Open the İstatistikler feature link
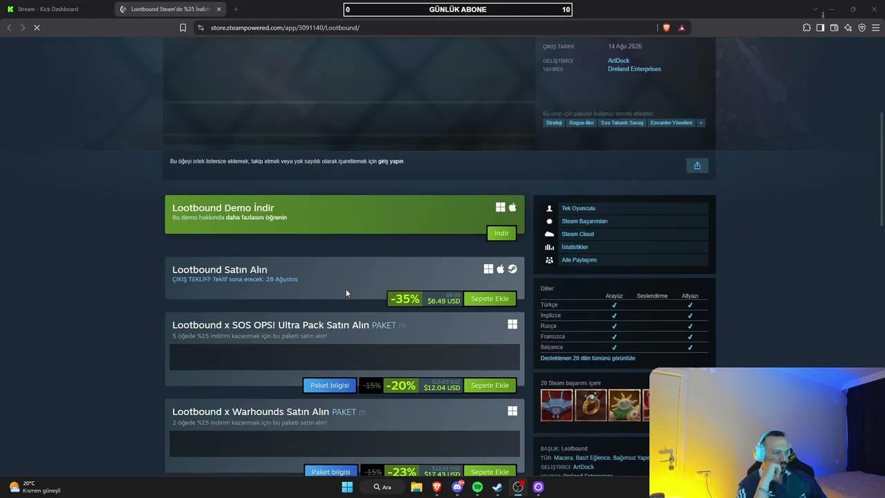Image resolution: width=885 pixels, height=498 pixels. (x=575, y=247)
